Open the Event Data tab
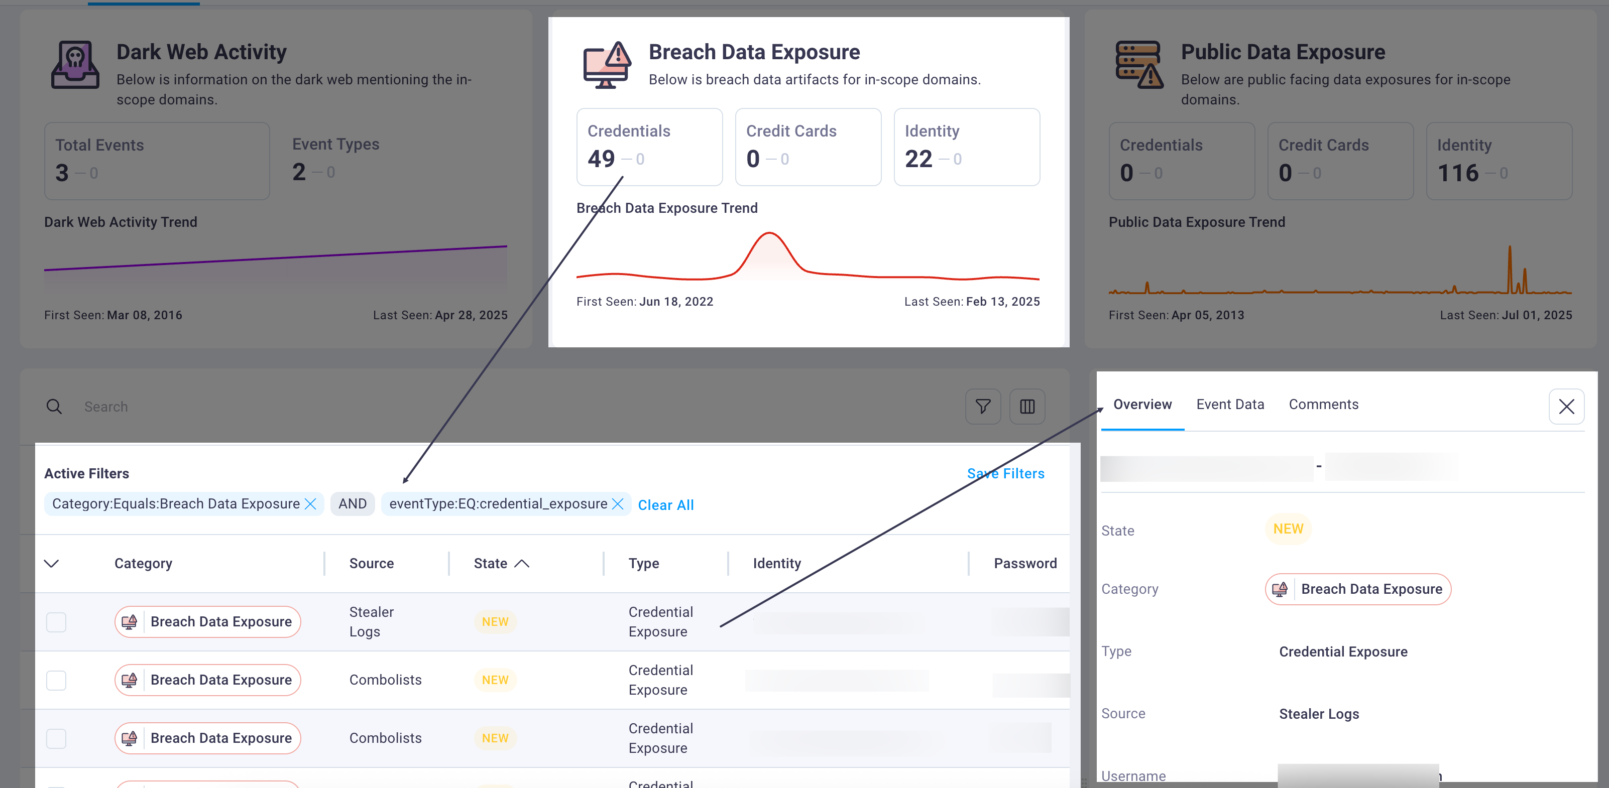1609x788 pixels. [1230, 404]
